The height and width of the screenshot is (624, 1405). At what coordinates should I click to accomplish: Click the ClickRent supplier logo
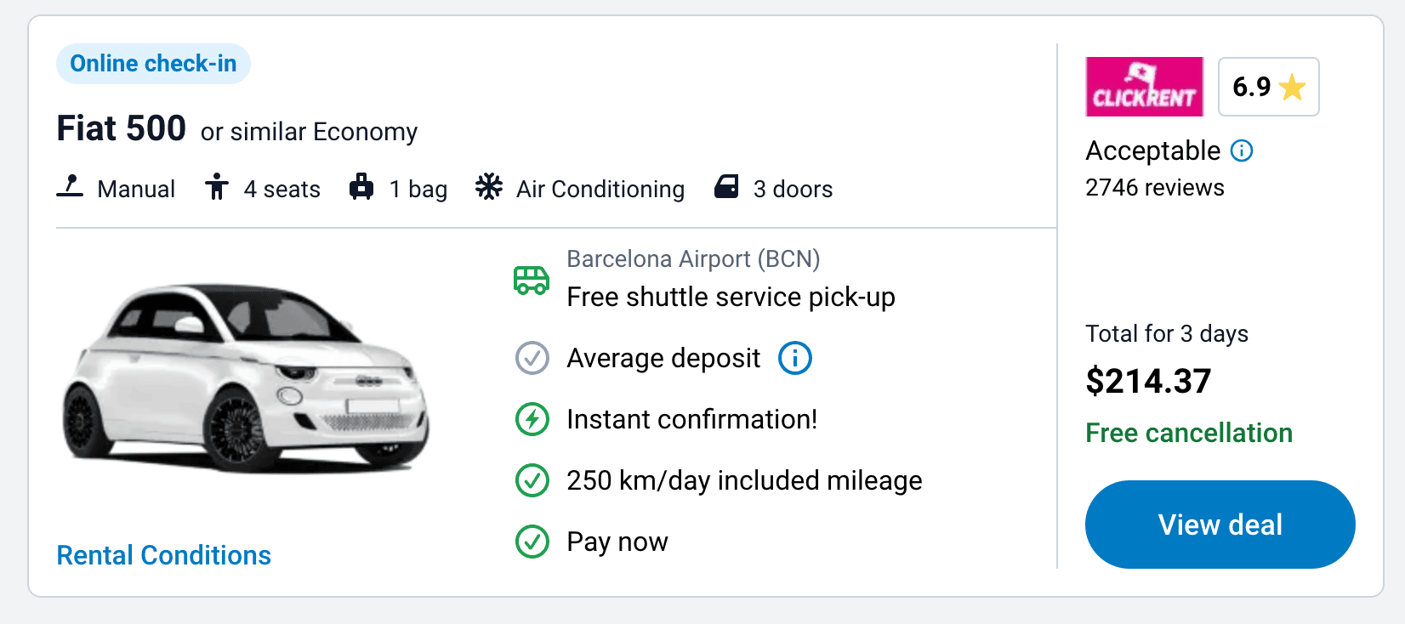coord(1144,87)
